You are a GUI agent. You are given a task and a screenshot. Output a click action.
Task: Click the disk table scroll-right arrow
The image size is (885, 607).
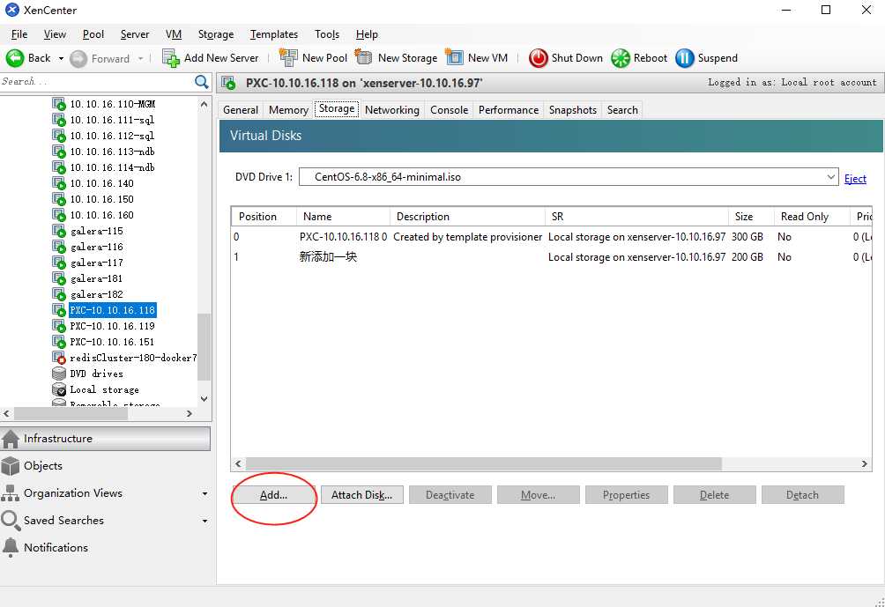pyautogui.click(x=864, y=463)
